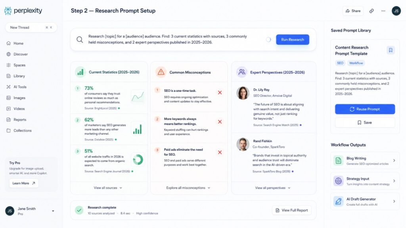Viewport: 406px width, 228px height.
Task: Click the red X on 'Paid ads eliminate' misconception
Action: pos(220,152)
